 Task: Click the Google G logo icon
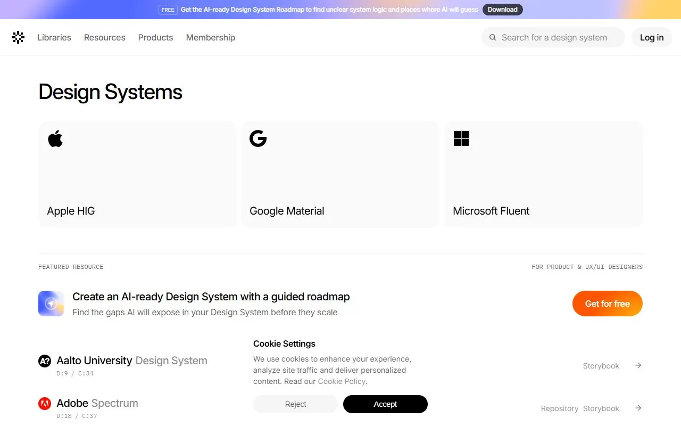tap(258, 138)
